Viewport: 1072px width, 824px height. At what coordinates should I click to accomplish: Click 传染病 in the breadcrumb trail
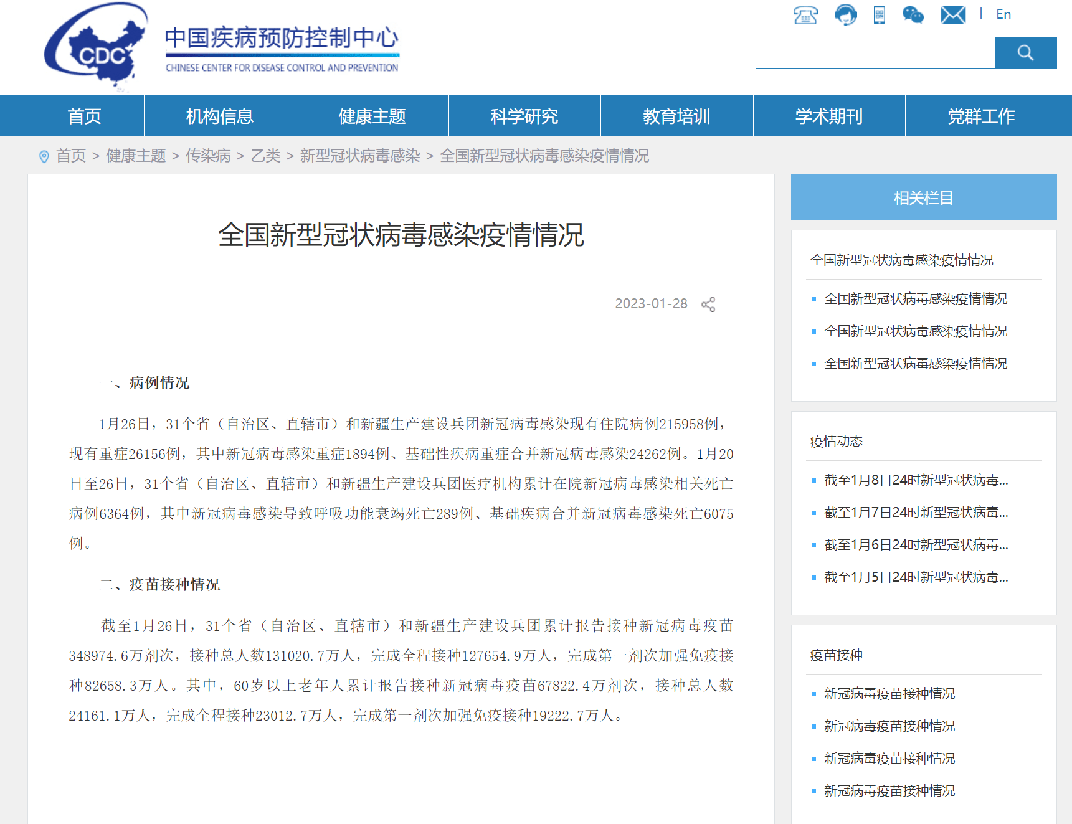tap(208, 156)
